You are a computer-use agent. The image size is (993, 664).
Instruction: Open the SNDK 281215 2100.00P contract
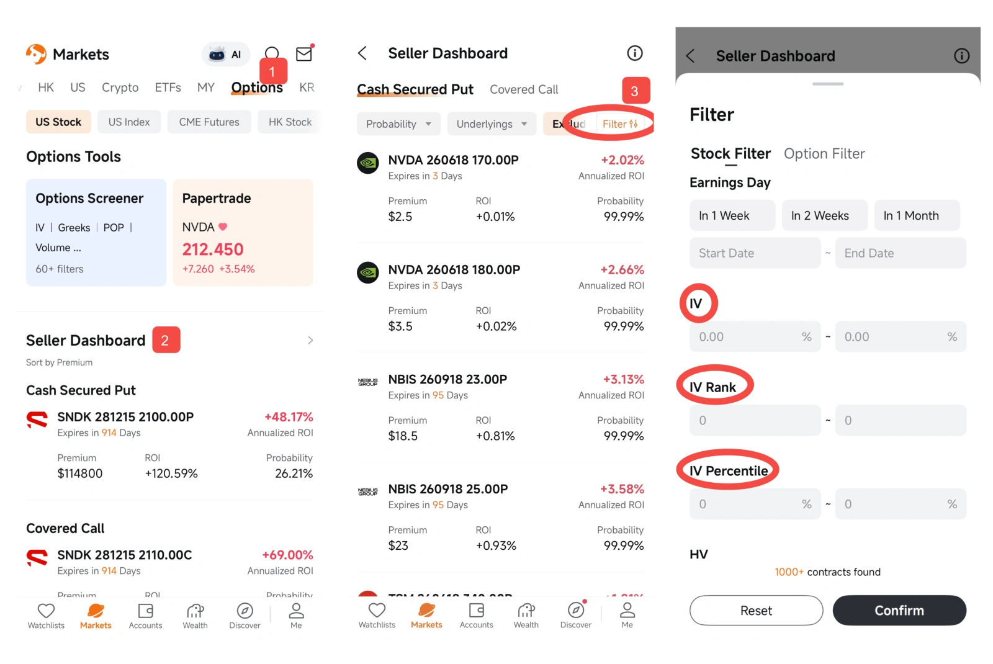(169, 447)
